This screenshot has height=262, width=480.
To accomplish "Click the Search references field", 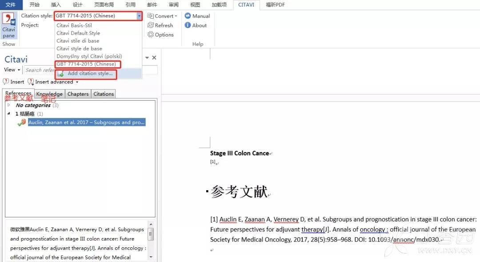I will point(91,70).
